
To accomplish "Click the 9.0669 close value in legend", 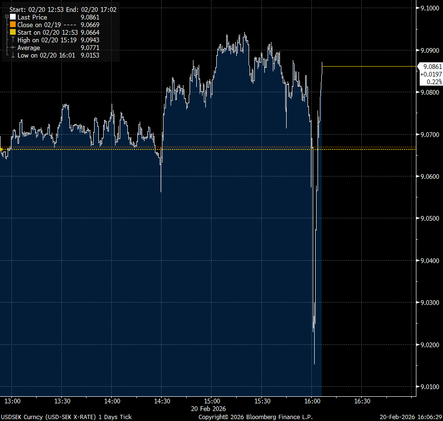I will (90, 25).
